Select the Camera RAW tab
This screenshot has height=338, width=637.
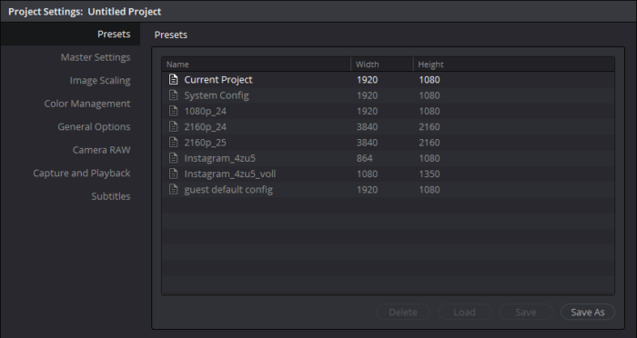(x=102, y=150)
